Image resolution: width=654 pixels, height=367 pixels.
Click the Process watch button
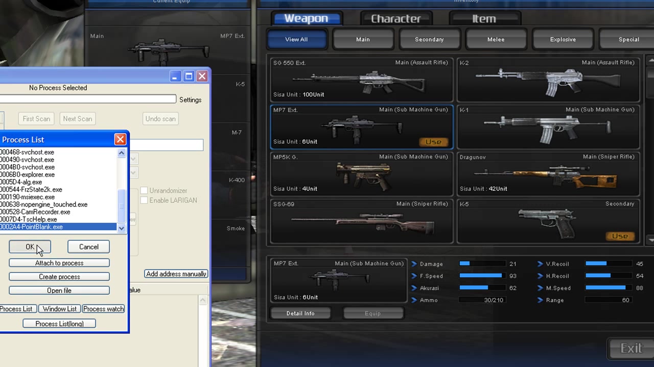[x=103, y=309]
